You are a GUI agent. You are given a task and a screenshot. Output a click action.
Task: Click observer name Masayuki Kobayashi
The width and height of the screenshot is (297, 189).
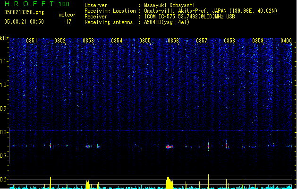[x=170, y=5]
